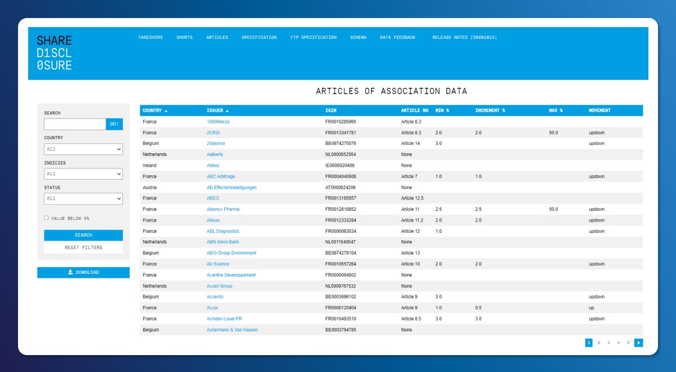Click the Share Disclosure logo
676x372 pixels.
pos(55,53)
